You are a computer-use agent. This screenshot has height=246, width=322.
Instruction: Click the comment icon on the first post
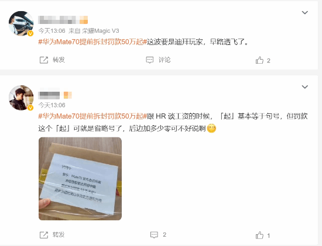pyautogui.click(x=150, y=60)
